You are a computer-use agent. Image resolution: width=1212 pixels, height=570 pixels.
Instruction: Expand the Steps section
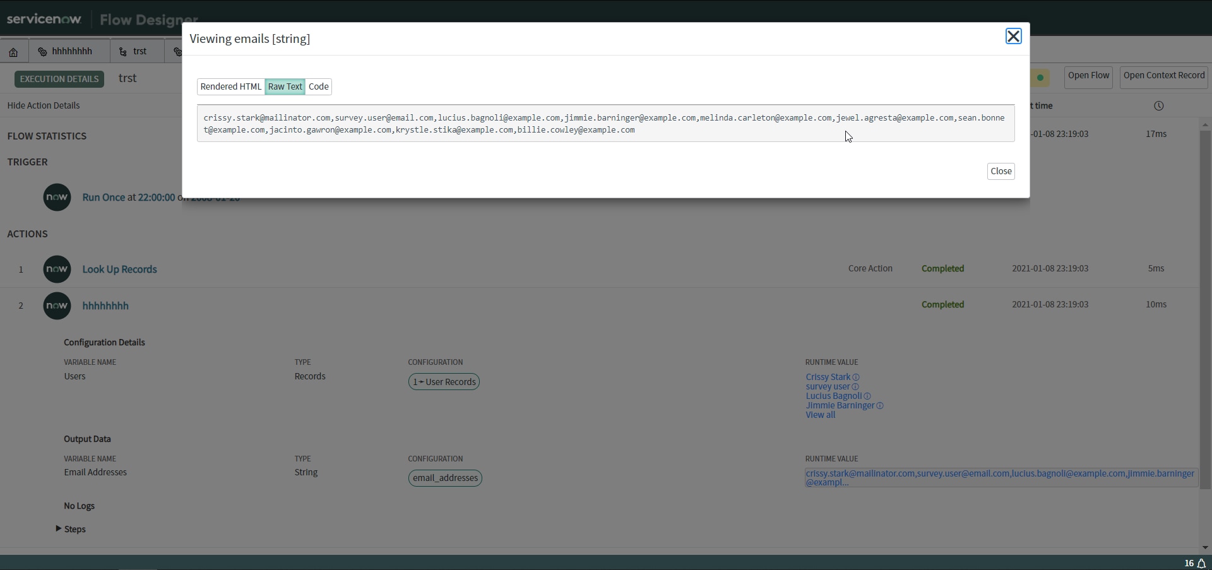point(70,529)
